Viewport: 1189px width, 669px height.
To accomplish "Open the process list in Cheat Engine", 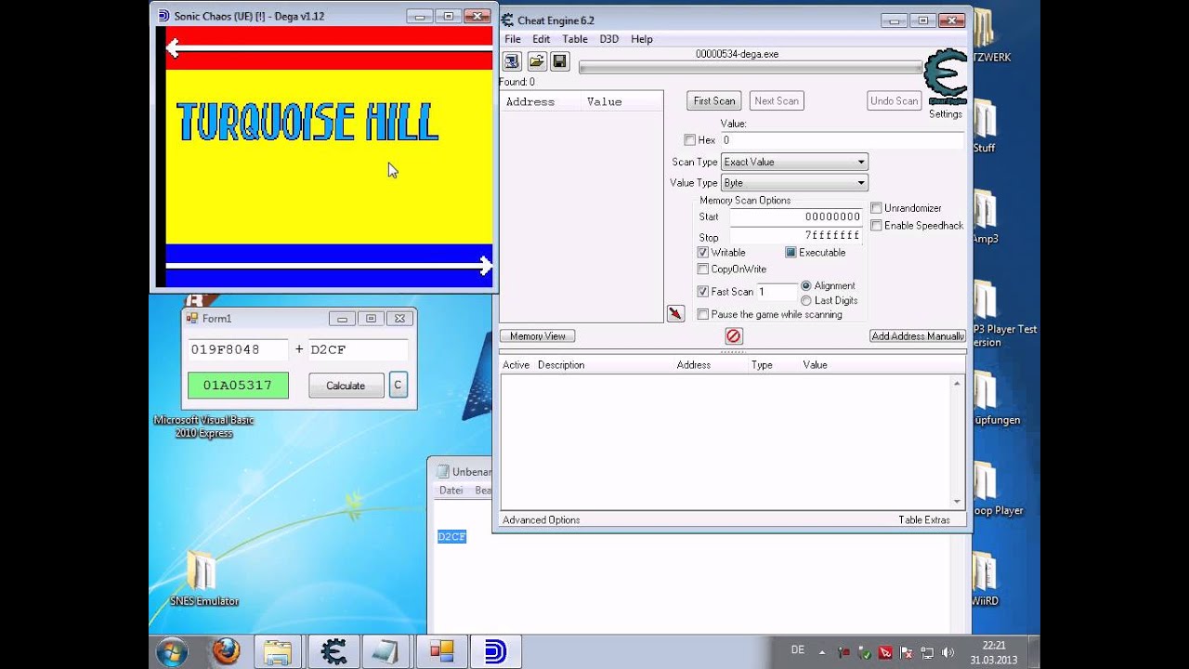I will [512, 61].
